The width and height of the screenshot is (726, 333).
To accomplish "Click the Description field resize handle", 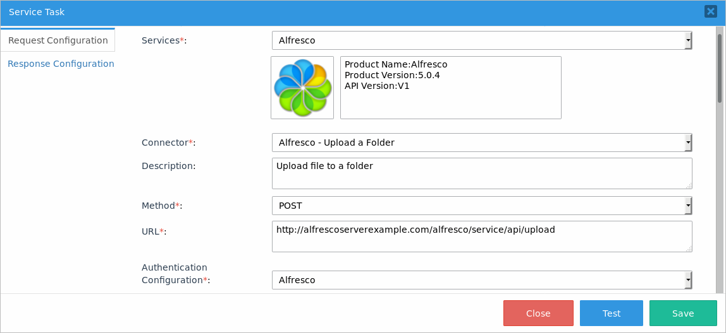I will [689, 185].
